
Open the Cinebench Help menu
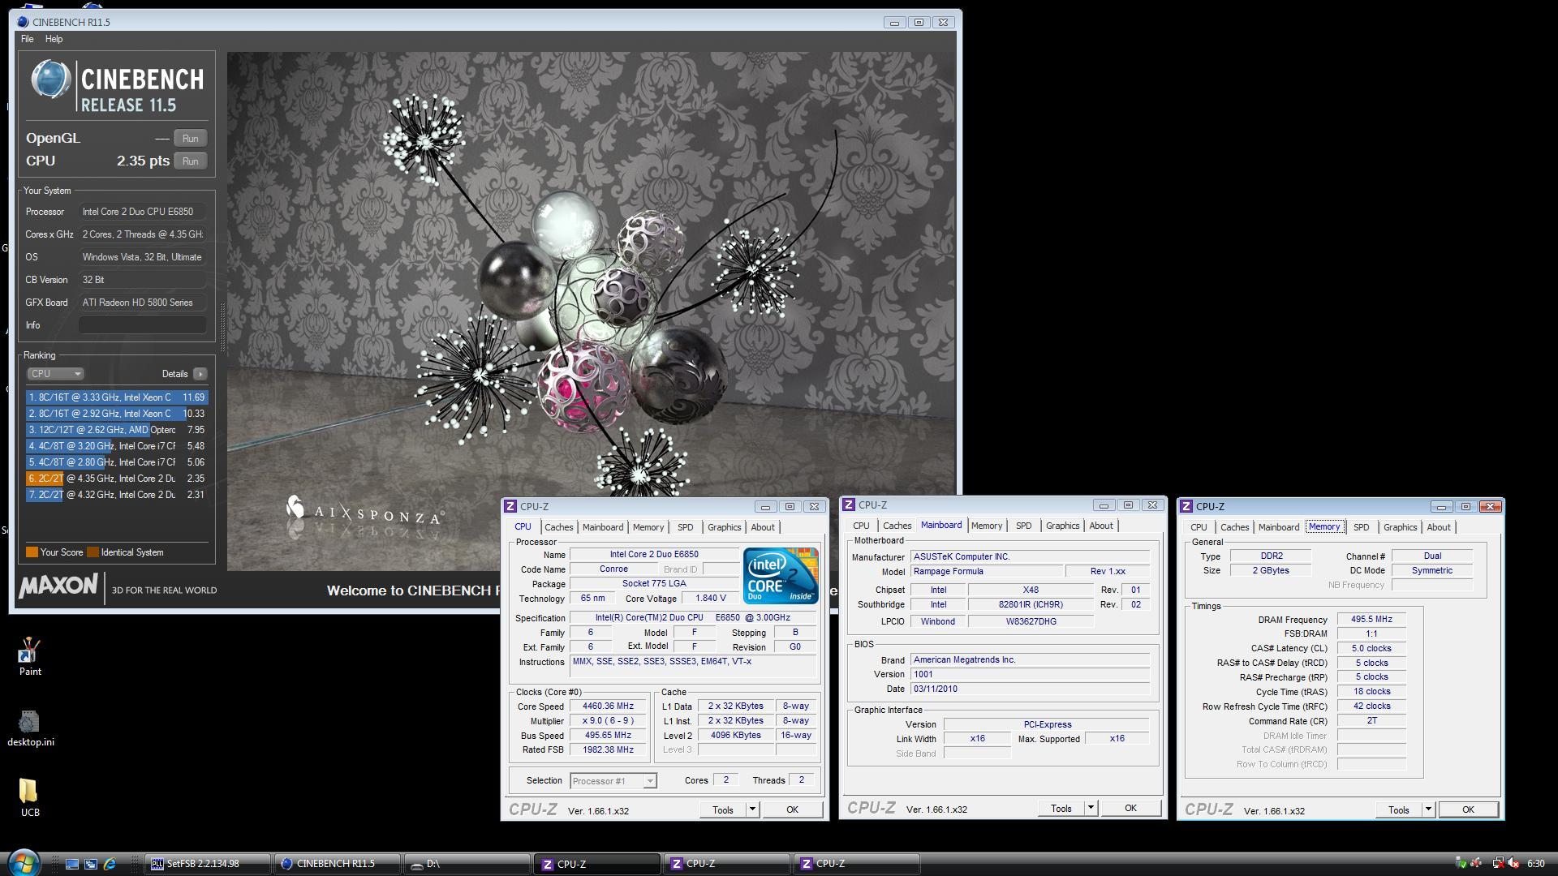(54, 39)
